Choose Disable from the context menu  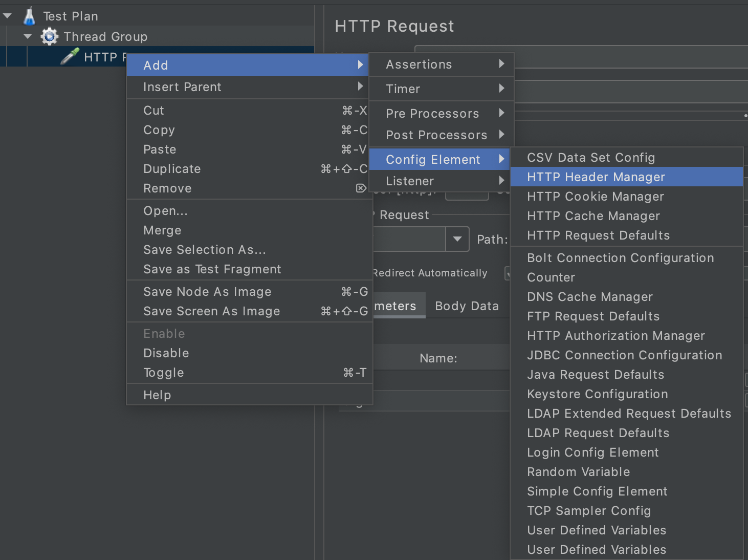[250, 353]
